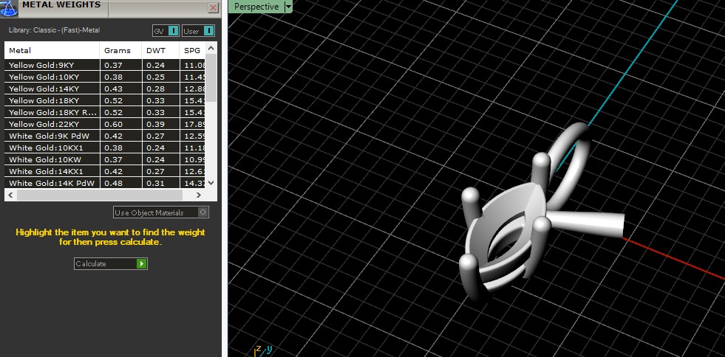Click the Metal Weights panel logo icon
This screenshot has height=357, width=725.
coord(8,8)
